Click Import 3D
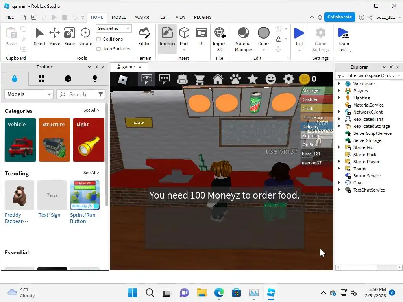The height and width of the screenshot is (302, 403). [220, 39]
